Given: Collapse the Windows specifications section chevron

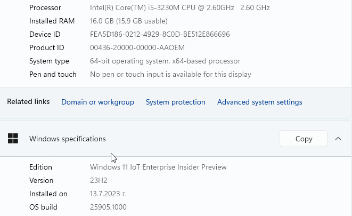Looking at the screenshot, I should (338, 139).
